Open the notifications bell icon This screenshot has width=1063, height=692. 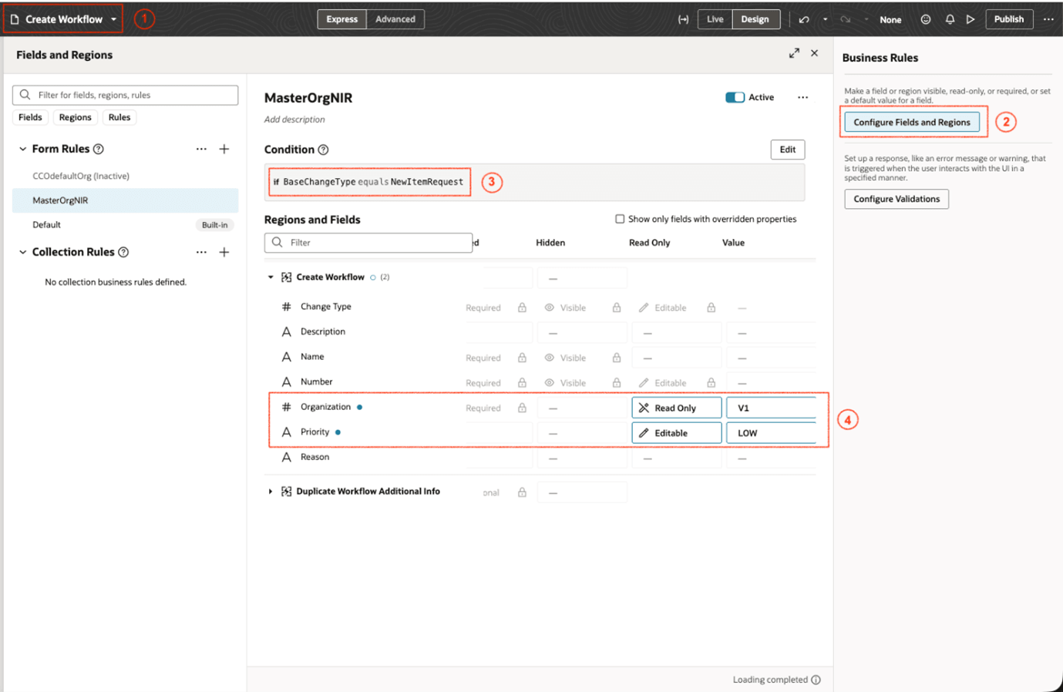[x=950, y=19]
